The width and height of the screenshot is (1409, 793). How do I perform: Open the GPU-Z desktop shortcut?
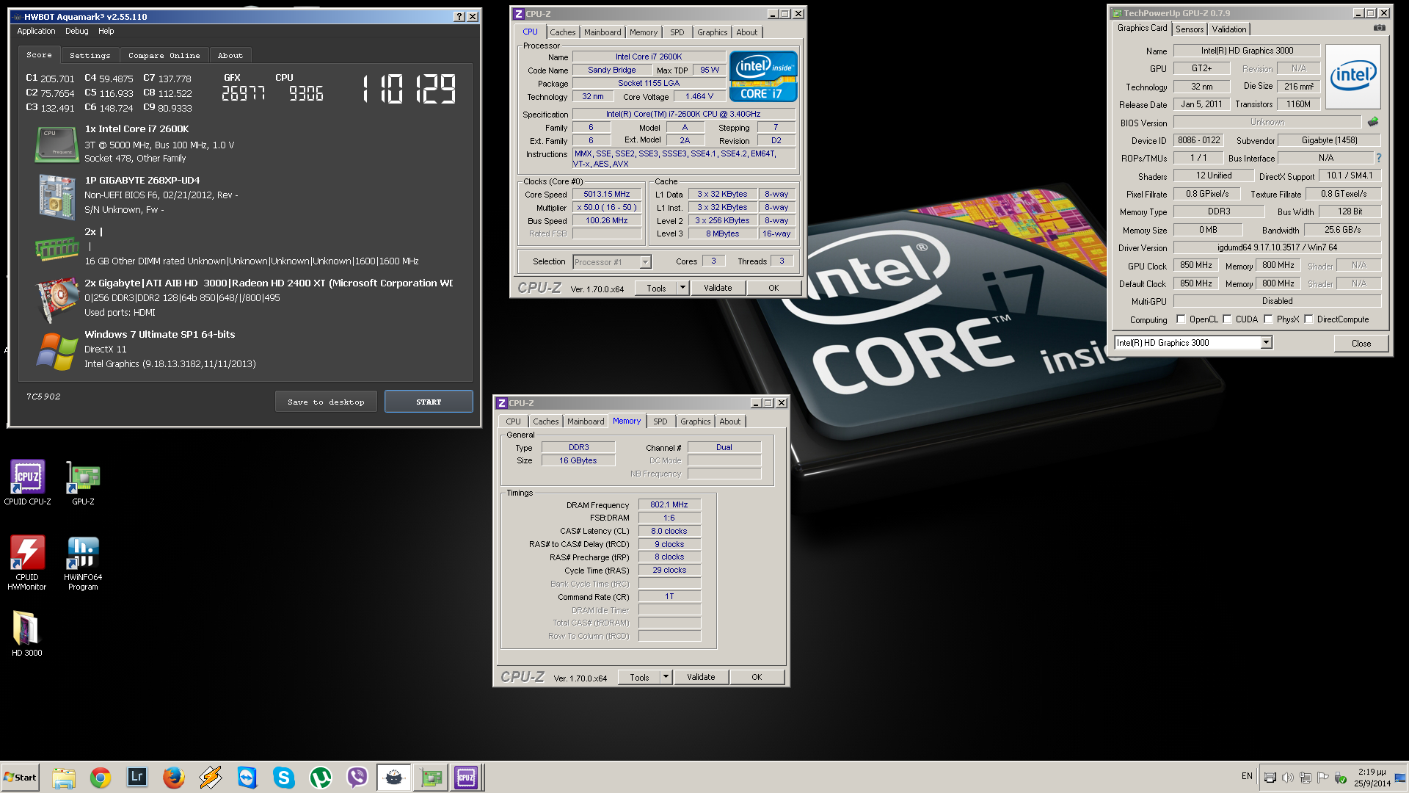83,482
